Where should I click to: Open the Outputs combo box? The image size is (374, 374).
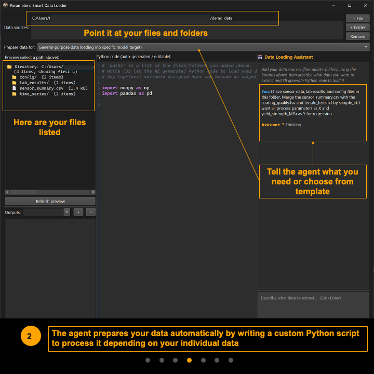[47, 212]
